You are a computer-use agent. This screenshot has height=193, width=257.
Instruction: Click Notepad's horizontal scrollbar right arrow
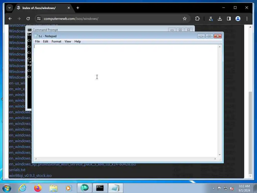click(x=215, y=159)
